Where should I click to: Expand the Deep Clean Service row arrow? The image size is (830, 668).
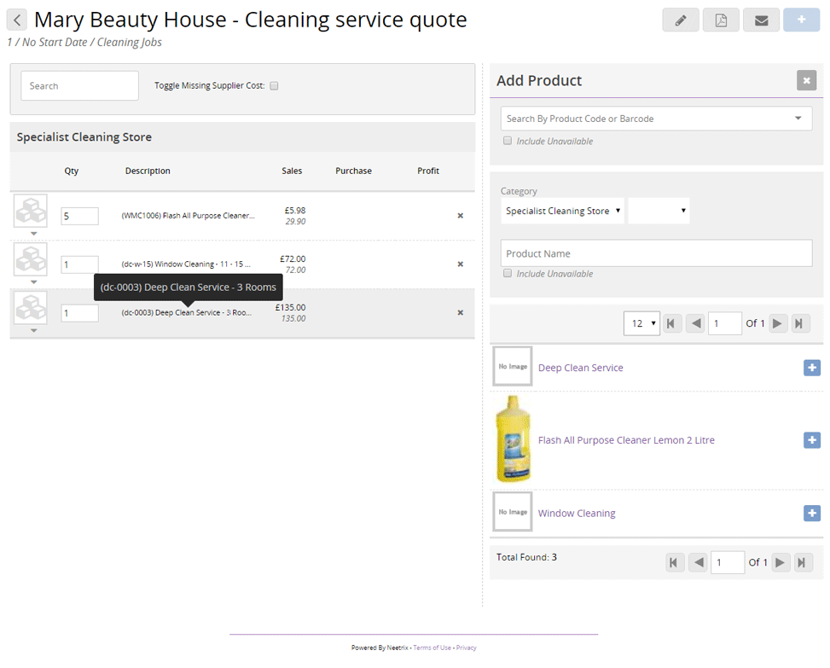(34, 331)
